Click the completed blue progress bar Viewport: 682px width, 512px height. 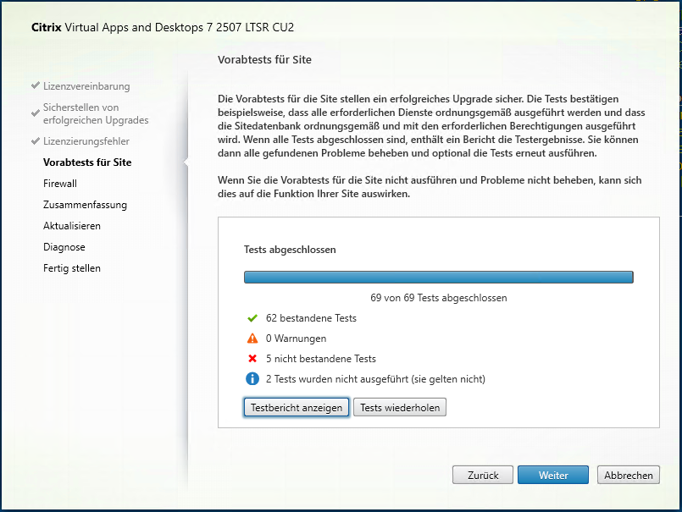tap(439, 278)
